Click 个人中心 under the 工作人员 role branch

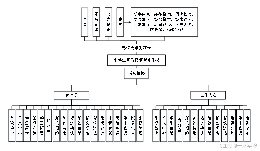(x=164, y=125)
